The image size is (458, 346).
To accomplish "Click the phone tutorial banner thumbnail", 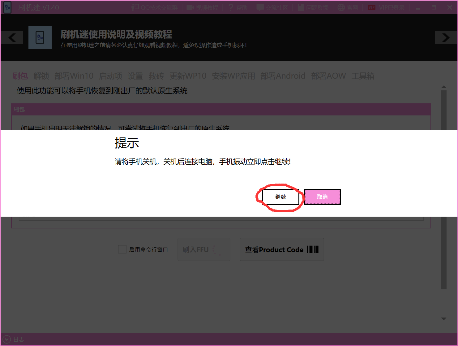I will pyautogui.click(x=40, y=37).
